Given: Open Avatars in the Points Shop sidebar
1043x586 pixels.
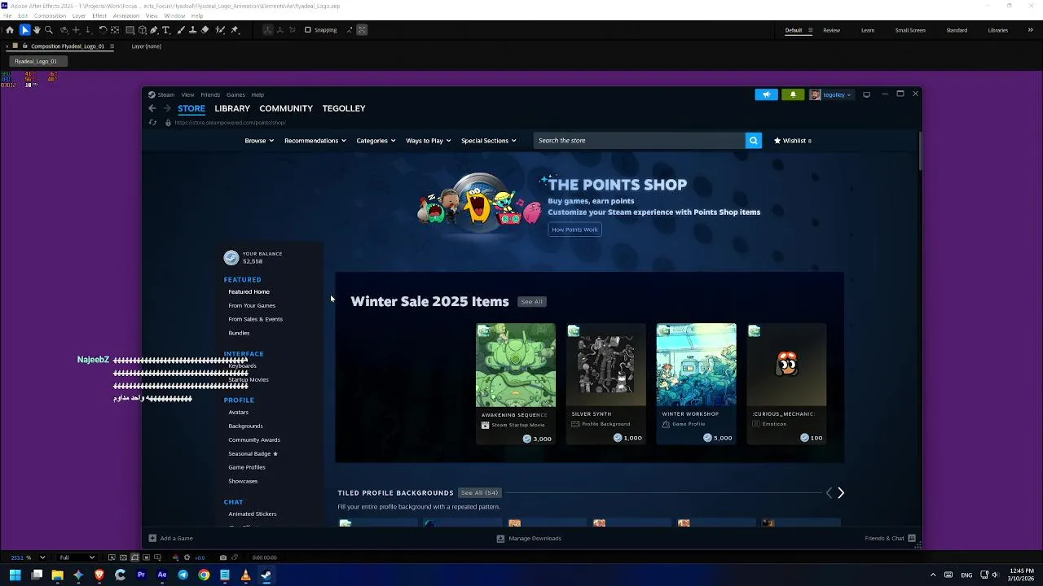Looking at the screenshot, I should coord(238,413).
